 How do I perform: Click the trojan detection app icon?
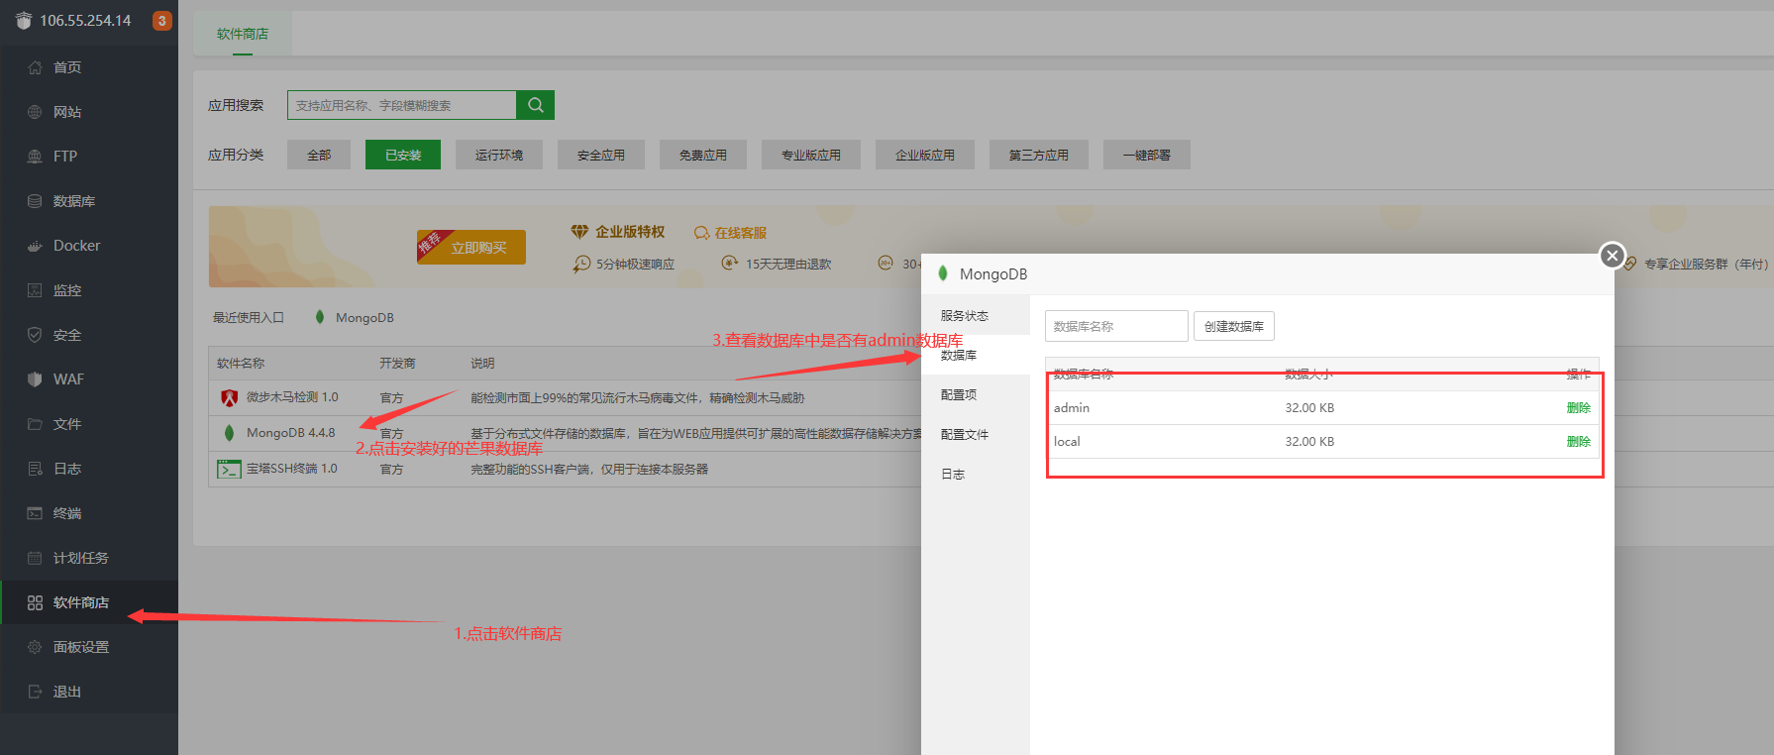[x=229, y=397]
